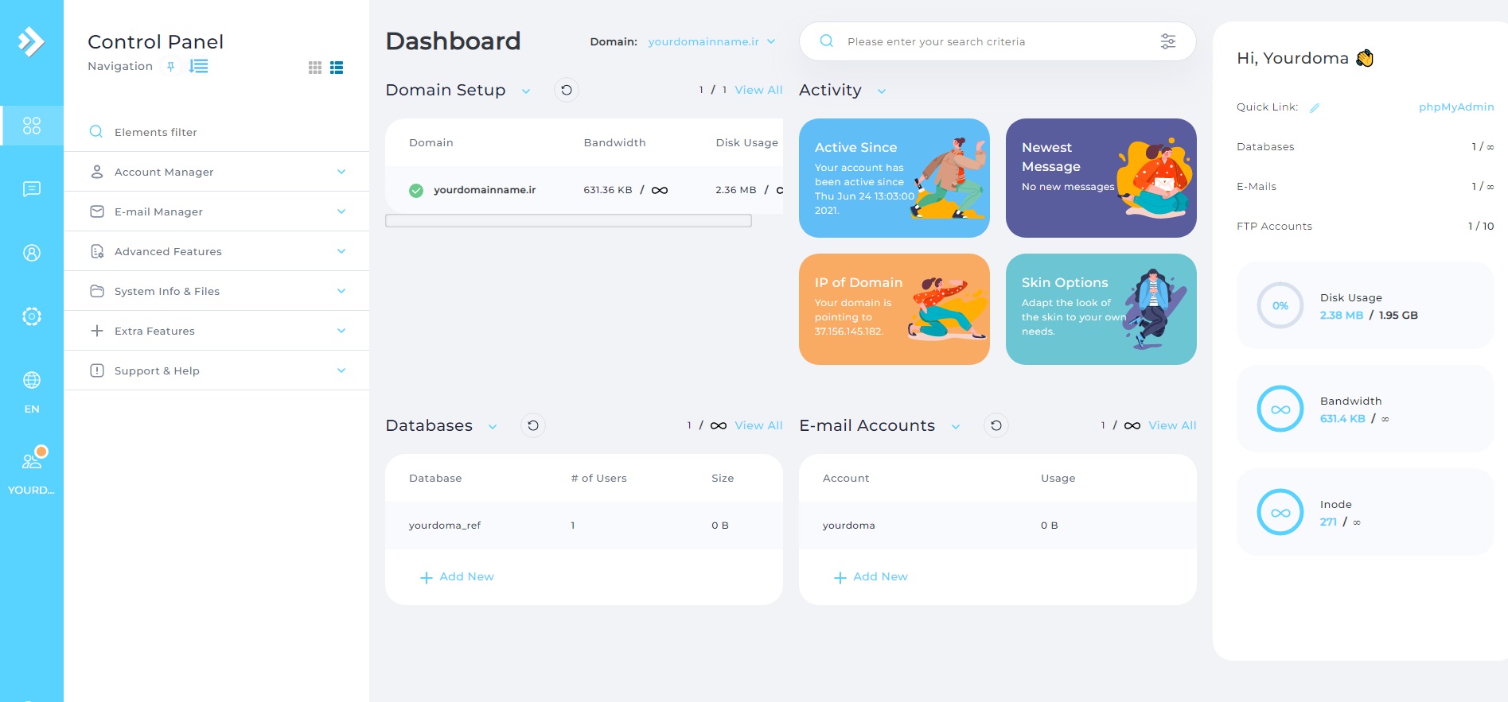1508x702 pixels.
Task: Collapse the Domain Setup section chevron
Action: click(x=526, y=91)
